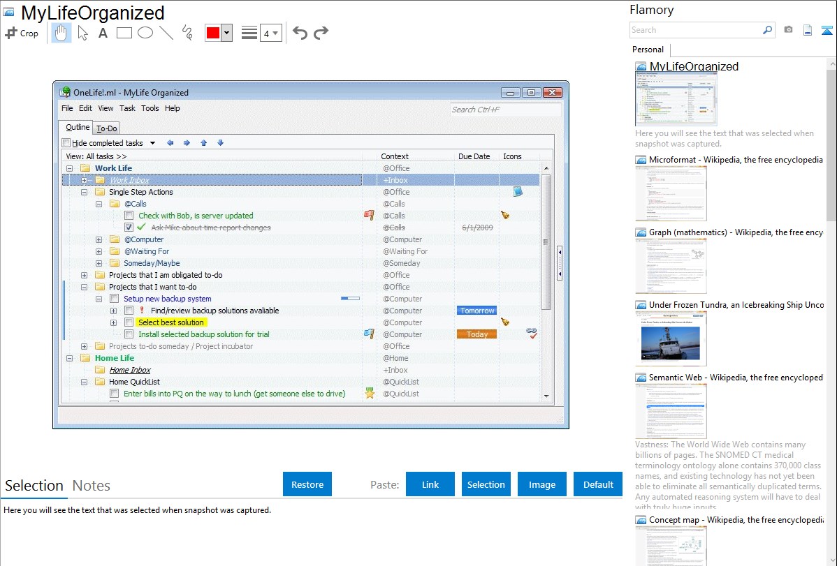The width and height of the screenshot is (837, 566).
Task: Choose the freehand scribble tool
Action: (x=187, y=33)
